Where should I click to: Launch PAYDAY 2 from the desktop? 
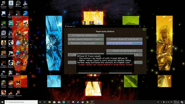click(25, 14)
